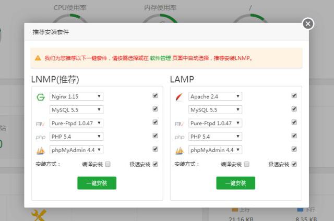
Task: Click CPU使用率 label behind dialog
Action: tap(70, 8)
